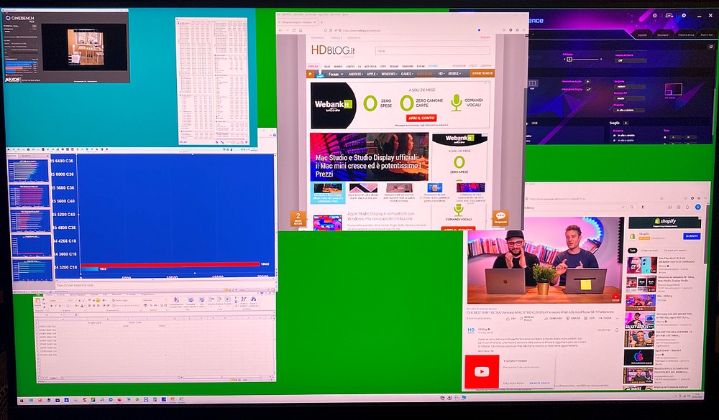Click the Cinebench render preview image
This screenshot has width=719, height=420.
pyautogui.click(x=86, y=47)
